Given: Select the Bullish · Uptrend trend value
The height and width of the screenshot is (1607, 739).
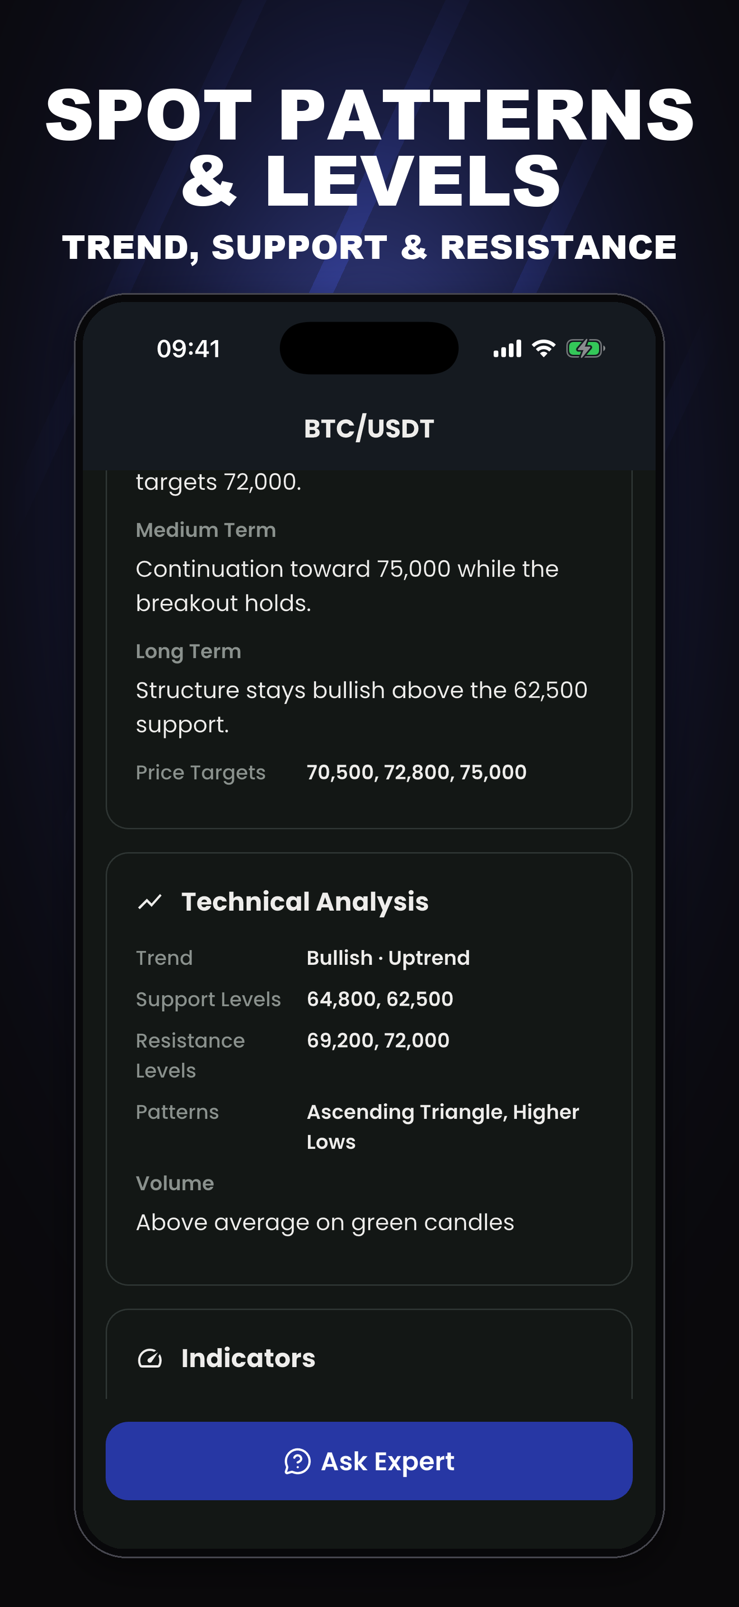Looking at the screenshot, I should click(388, 958).
